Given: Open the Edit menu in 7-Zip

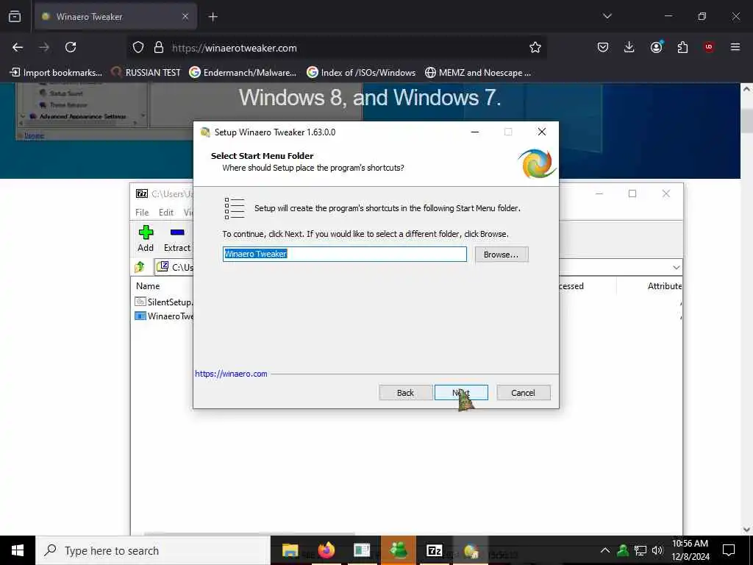Looking at the screenshot, I should 166,212.
